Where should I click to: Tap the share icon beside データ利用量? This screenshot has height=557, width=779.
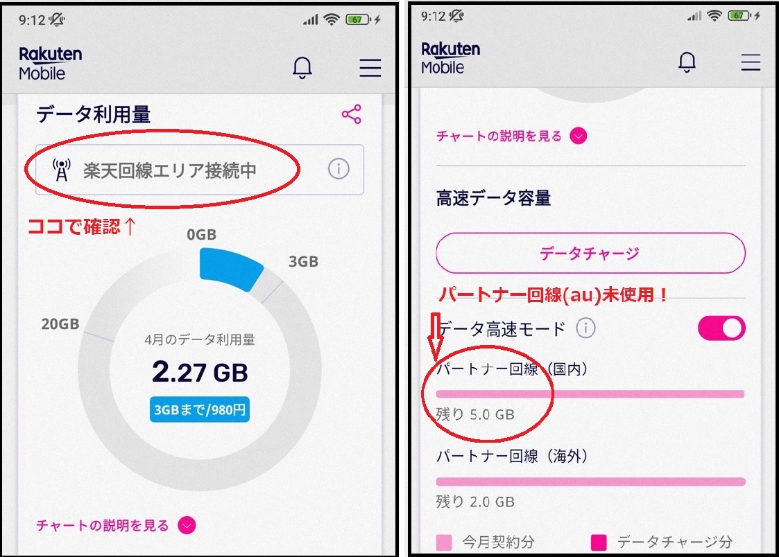tap(351, 114)
